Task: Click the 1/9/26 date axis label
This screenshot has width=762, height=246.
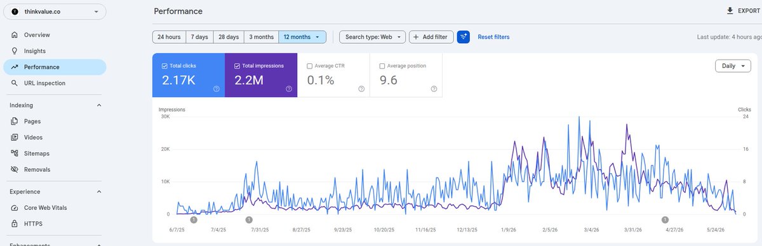Action: 508,230
